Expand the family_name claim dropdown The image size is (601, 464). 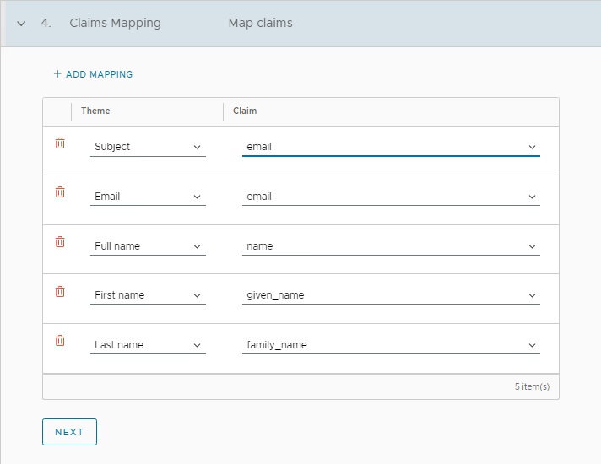coord(391,345)
